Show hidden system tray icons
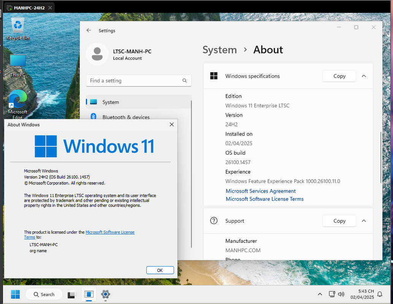Viewport: 393px width, 304px height. point(320,294)
